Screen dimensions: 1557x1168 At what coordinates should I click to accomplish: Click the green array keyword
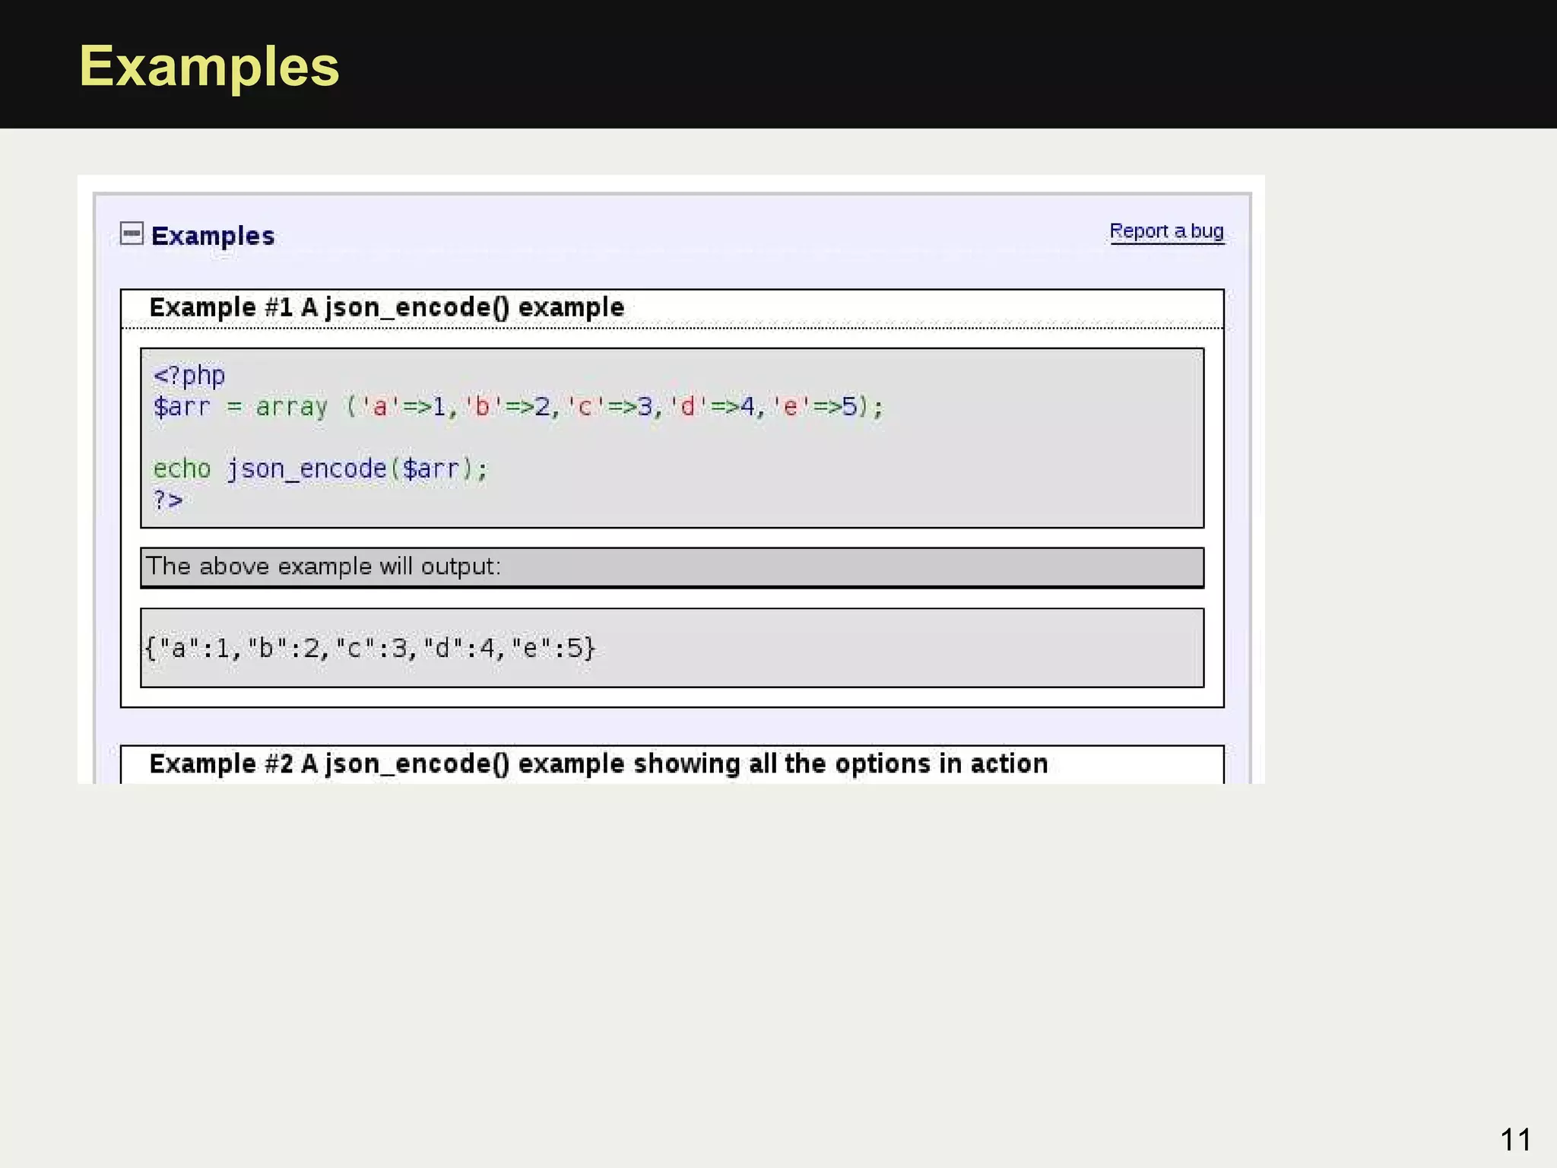tap(291, 407)
